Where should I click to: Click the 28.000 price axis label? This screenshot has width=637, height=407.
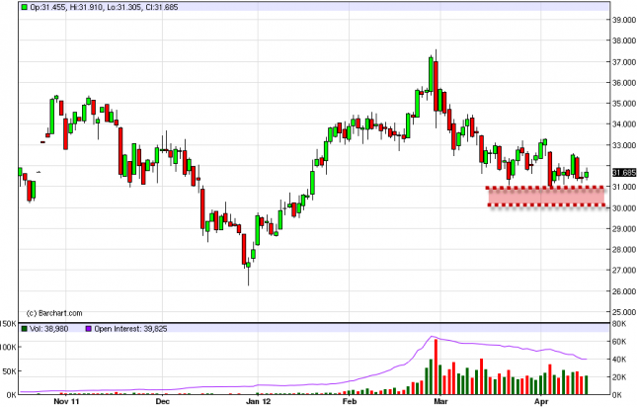click(x=623, y=249)
